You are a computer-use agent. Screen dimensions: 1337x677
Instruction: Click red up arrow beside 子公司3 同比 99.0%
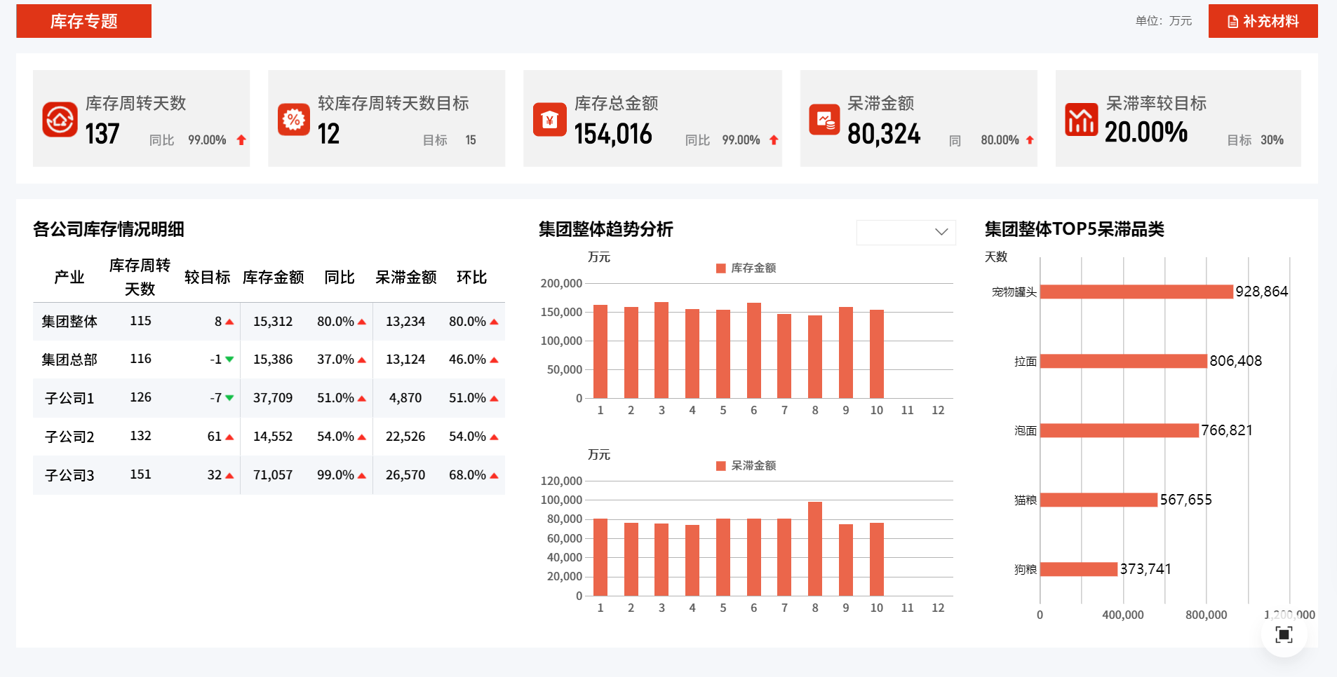[x=362, y=475]
